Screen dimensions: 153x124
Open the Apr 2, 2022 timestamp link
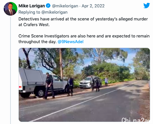point(93,6)
